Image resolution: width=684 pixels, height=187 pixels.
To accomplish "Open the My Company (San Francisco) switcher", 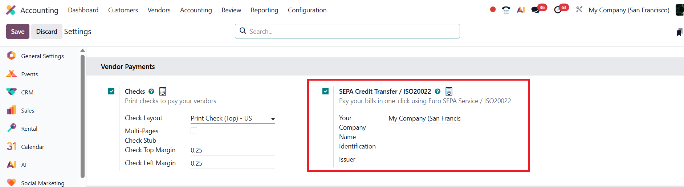I will pos(629,10).
